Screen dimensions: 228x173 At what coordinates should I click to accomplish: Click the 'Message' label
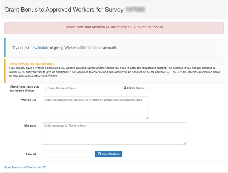(x=30, y=125)
